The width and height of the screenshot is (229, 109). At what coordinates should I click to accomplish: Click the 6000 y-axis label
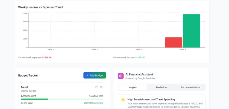coord(25,30)
